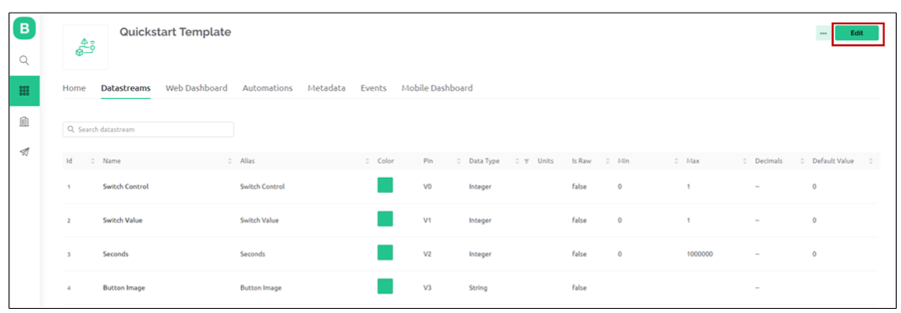
Task: Click the Switch Value color swatch
Action: 385,219
